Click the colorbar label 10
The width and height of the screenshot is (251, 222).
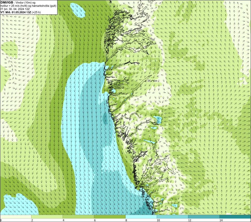(x=158, y=220)
